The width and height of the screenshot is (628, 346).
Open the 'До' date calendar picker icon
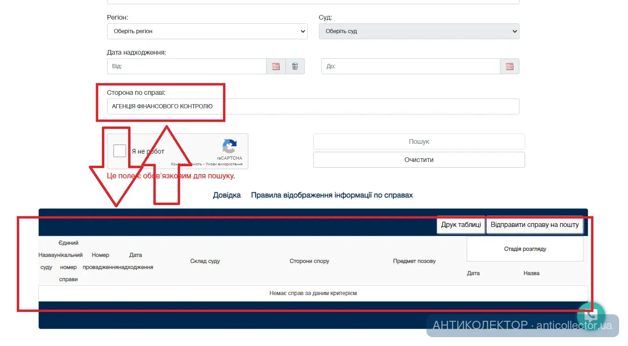tap(510, 66)
